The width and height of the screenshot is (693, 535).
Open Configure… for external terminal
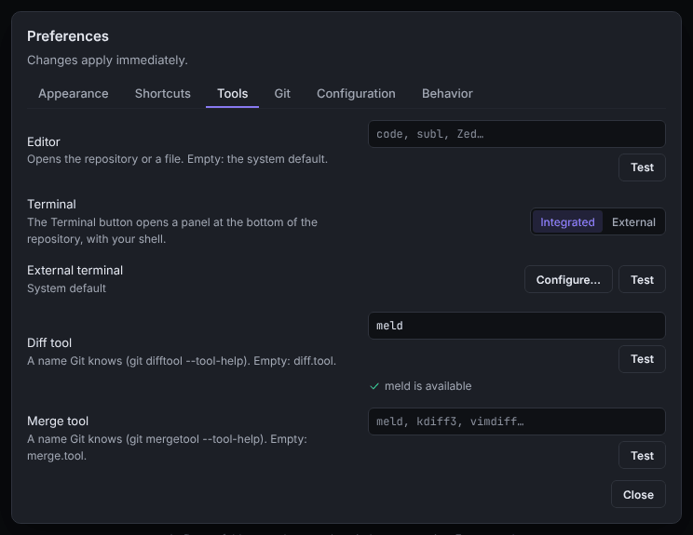pos(568,279)
